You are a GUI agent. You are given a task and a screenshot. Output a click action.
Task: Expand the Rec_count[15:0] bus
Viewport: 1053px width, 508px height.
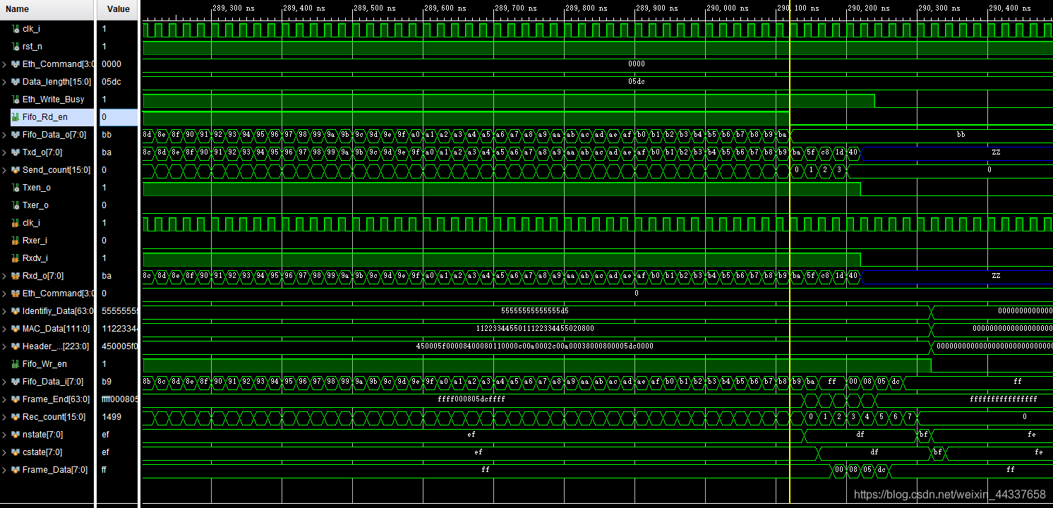coord(5,417)
